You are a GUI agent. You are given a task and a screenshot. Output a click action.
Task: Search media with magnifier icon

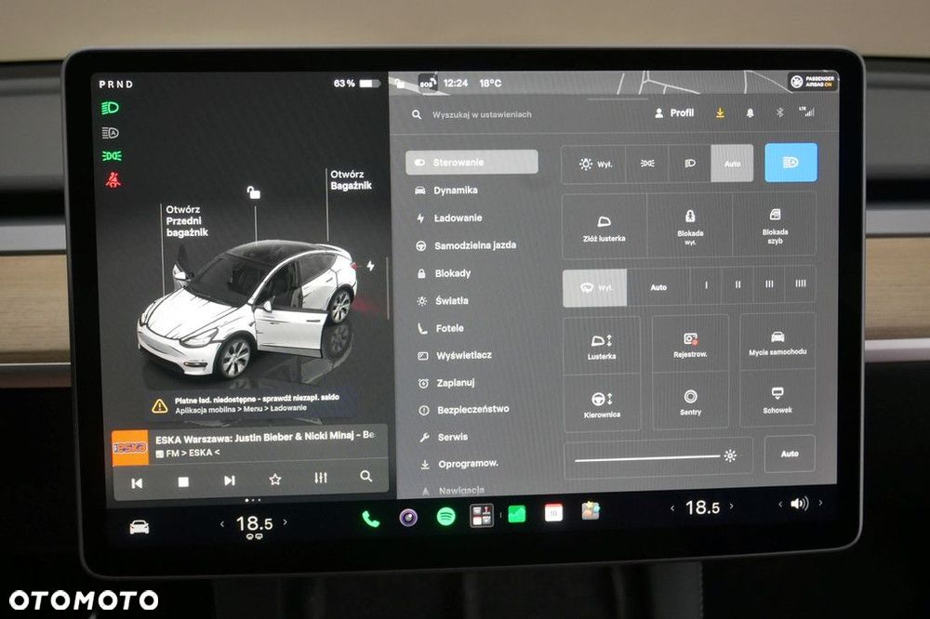click(x=365, y=476)
